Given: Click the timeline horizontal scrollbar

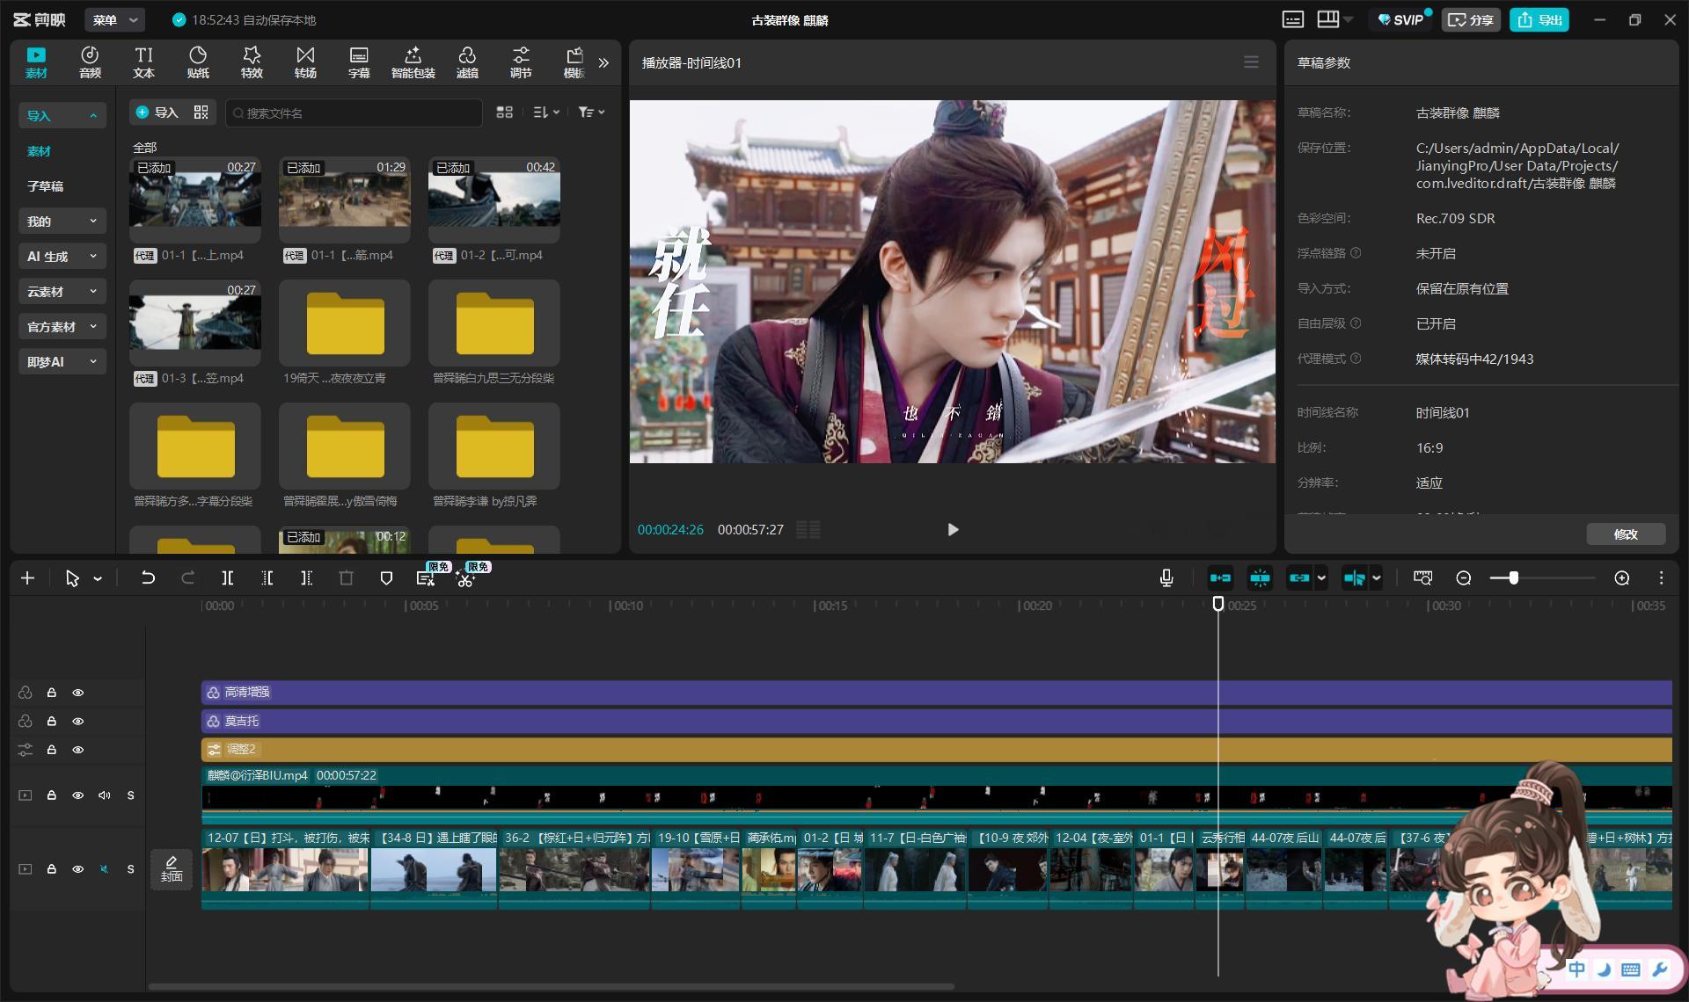Looking at the screenshot, I should (552, 986).
